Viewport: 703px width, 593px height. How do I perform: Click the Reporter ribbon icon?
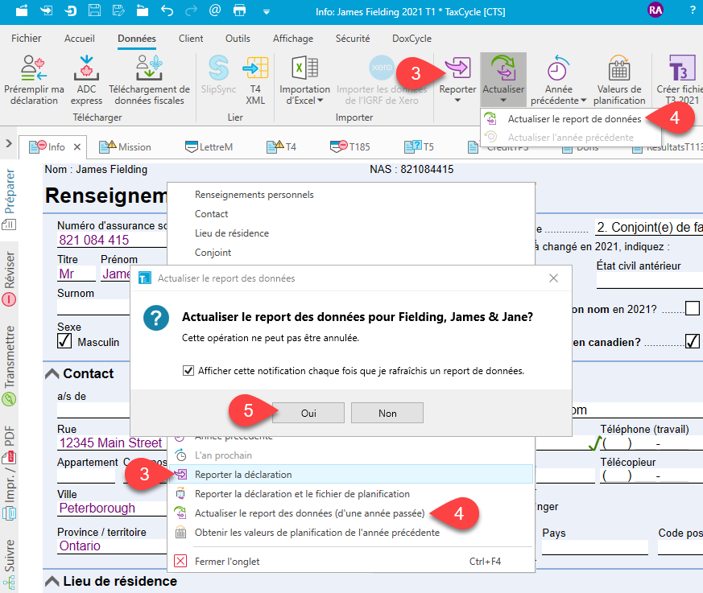tap(457, 68)
